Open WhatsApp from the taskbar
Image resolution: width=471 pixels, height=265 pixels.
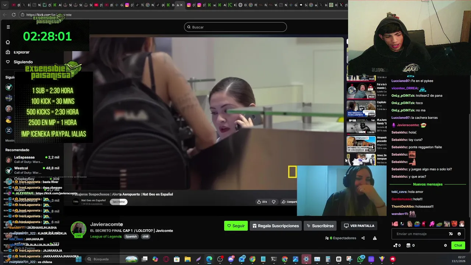point(360,259)
